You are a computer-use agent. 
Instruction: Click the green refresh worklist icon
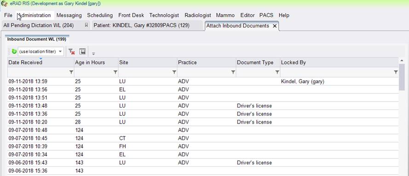tap(14, 51)
